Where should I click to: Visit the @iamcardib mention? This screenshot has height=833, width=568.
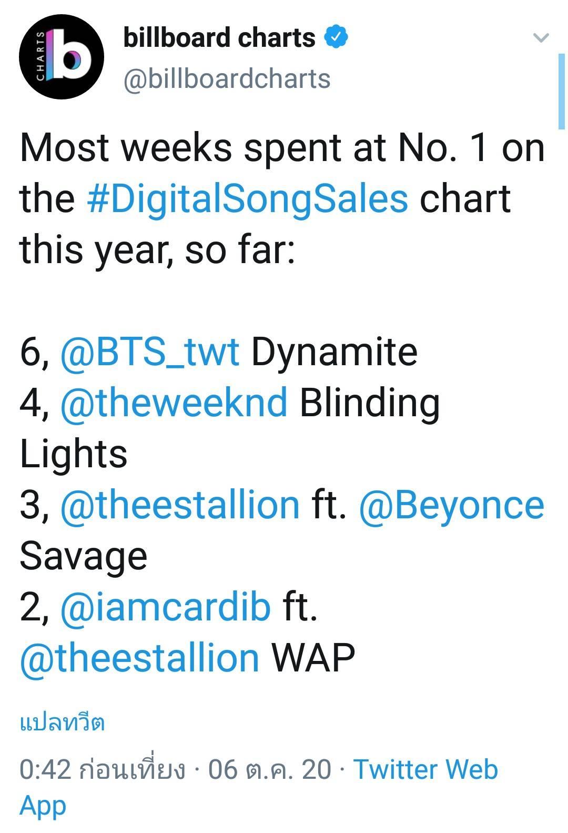pos(166,607)
